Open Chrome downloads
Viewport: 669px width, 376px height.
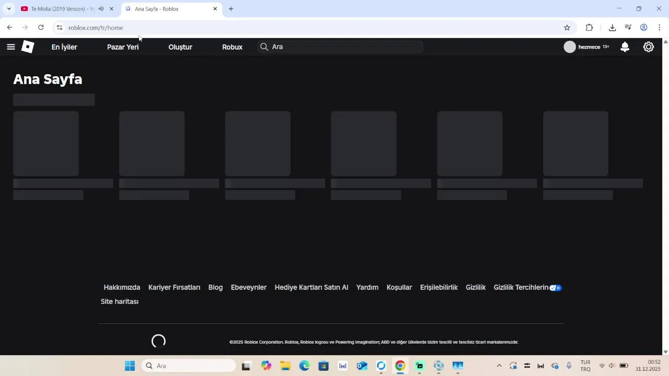pyautogui.click(x=612, y=28)
